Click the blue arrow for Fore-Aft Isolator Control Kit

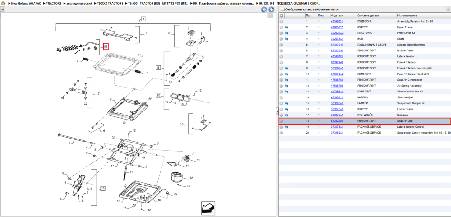click(x=286, y=74)
